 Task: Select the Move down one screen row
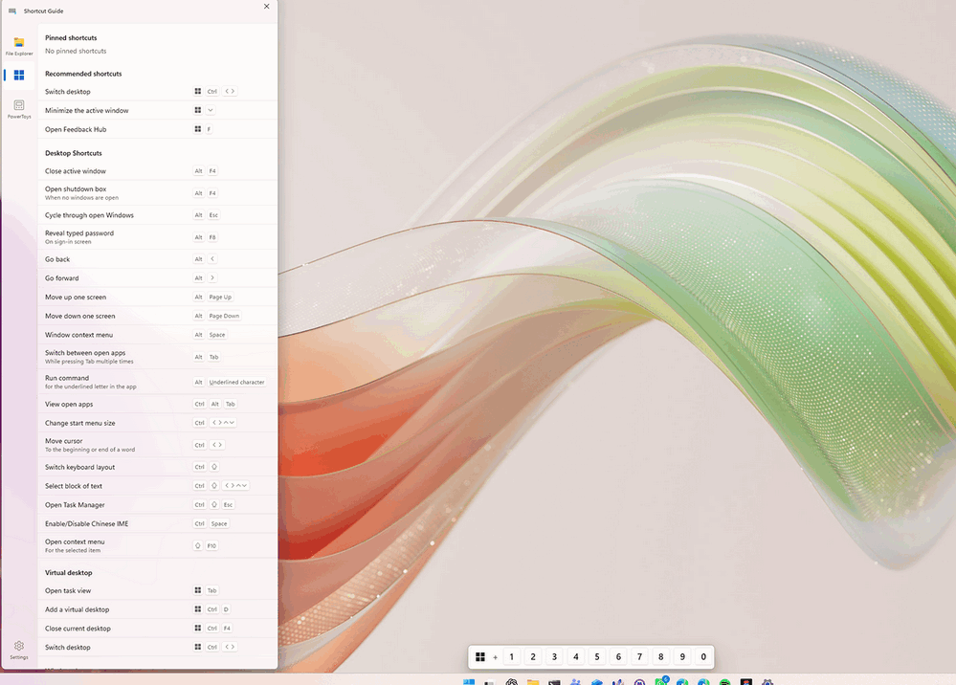pyautogui.click(x=157, y=316)
